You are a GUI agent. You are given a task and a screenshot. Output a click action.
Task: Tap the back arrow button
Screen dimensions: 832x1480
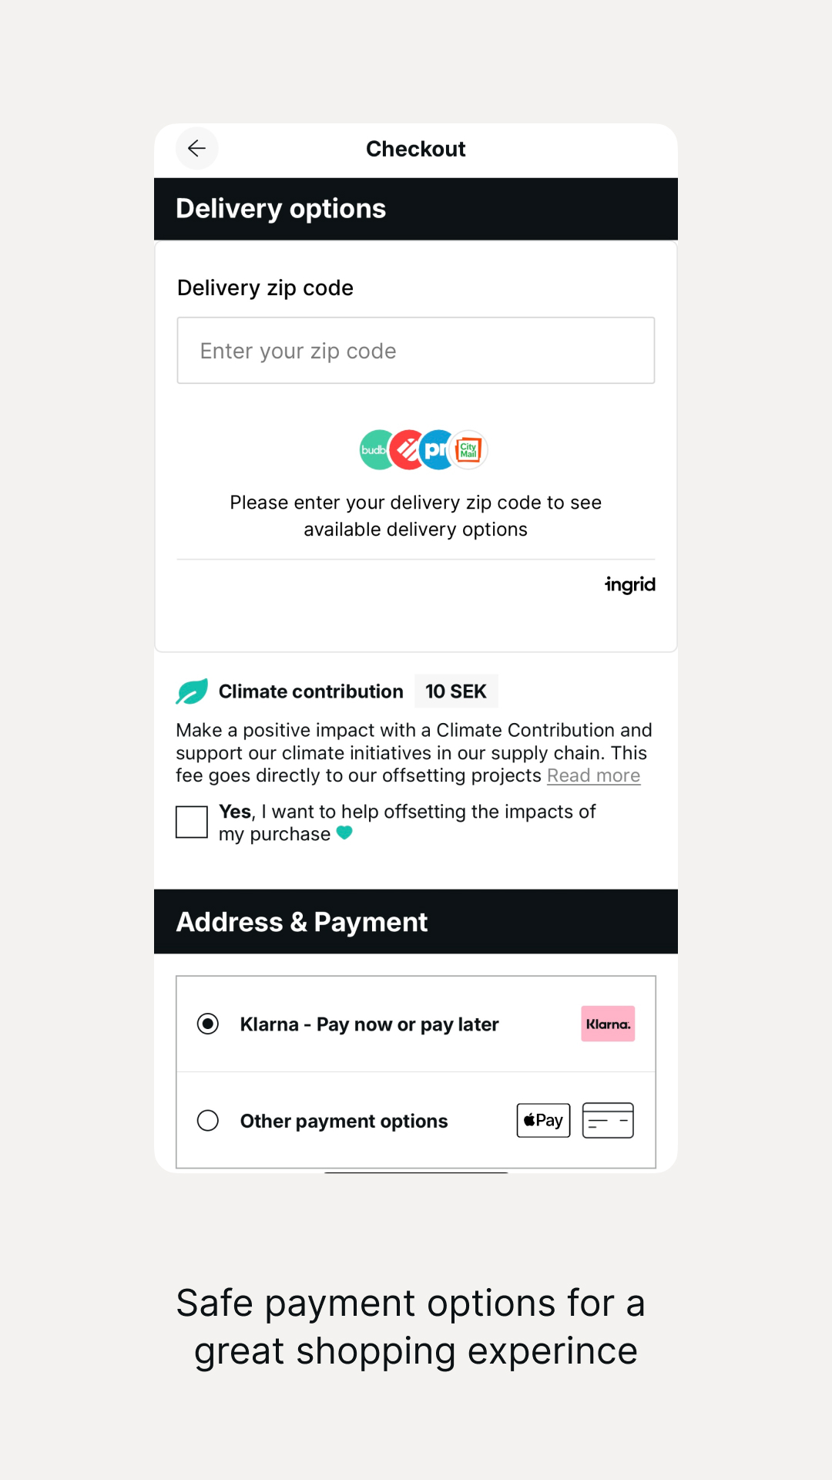pyautogui.click(x=197, y=148)
